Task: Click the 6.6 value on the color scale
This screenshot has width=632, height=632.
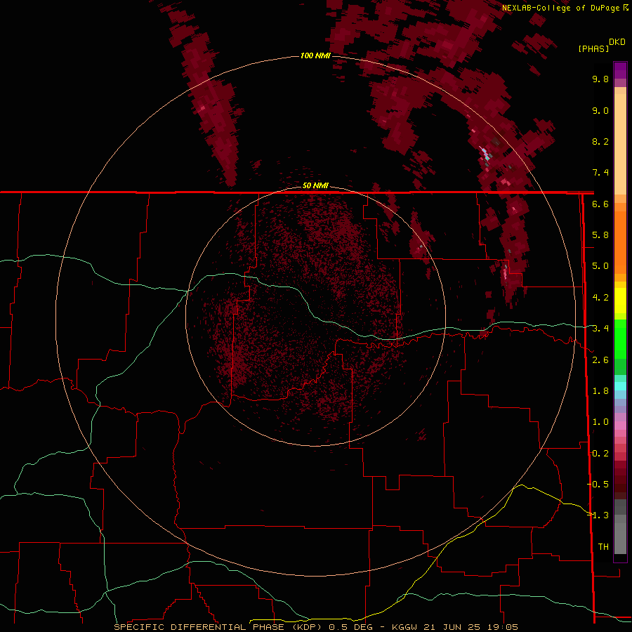Action: (600, 204)
